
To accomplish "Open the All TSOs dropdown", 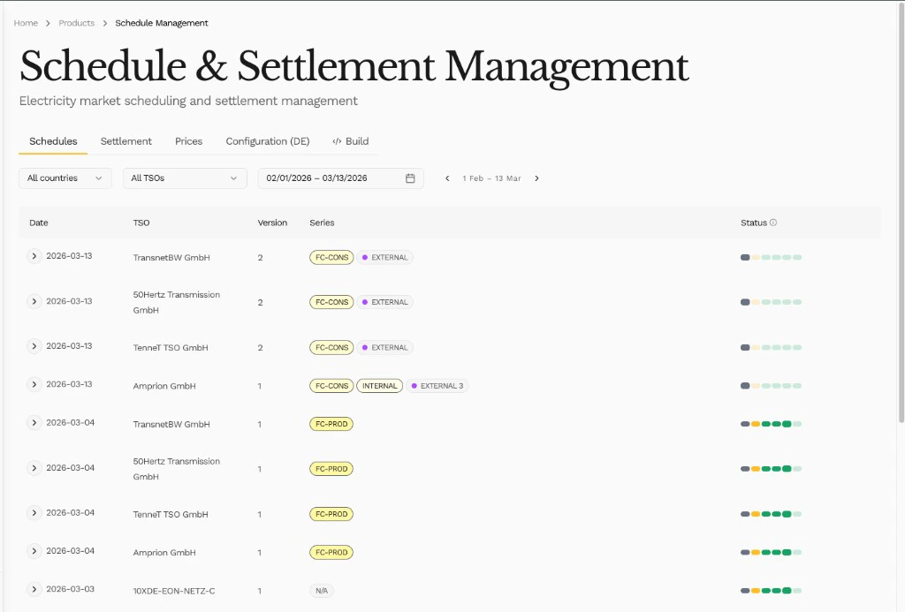I will coord(184,178).
